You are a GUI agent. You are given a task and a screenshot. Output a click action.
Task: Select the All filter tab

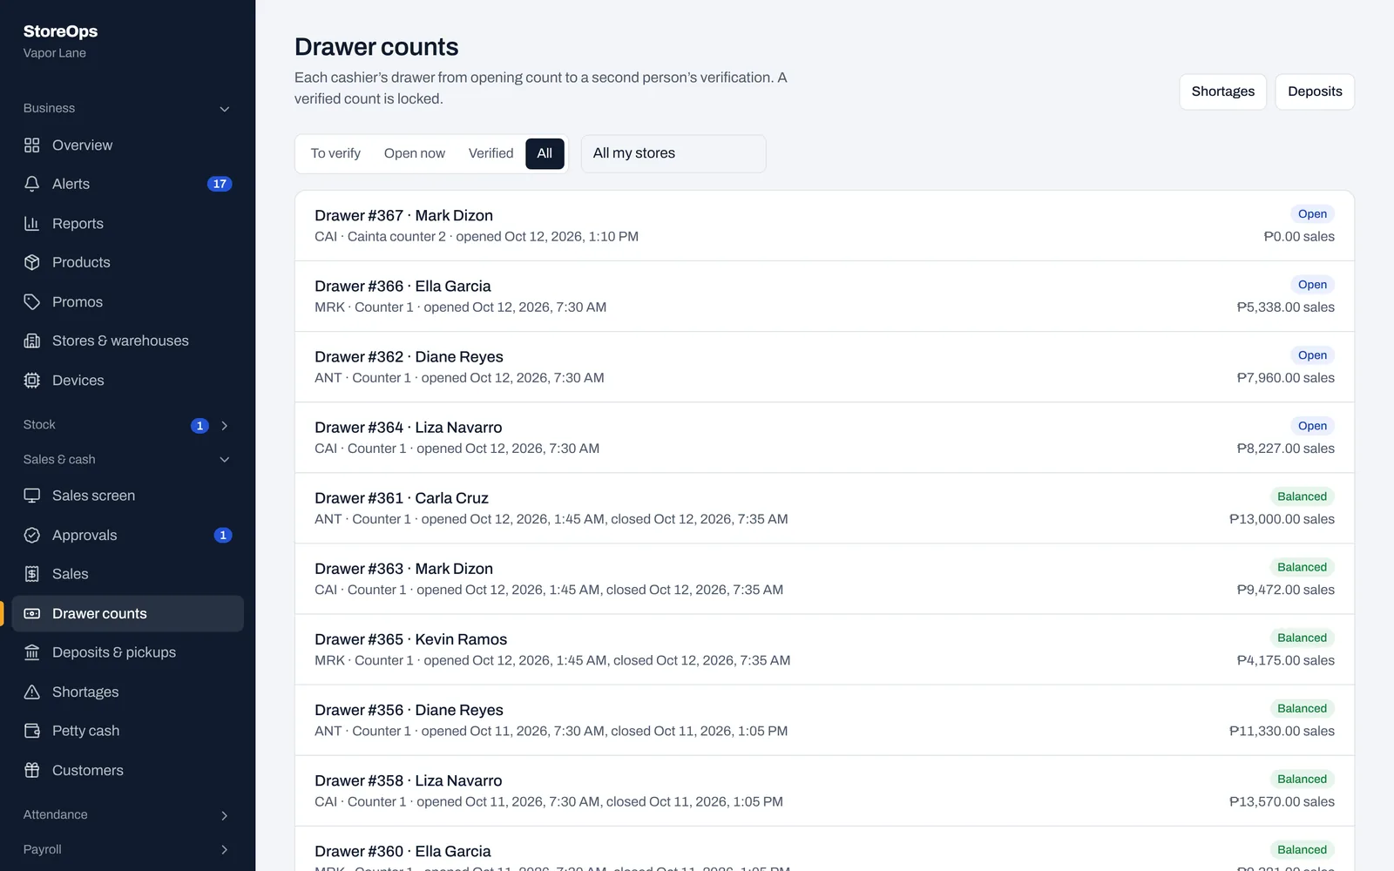545,154
